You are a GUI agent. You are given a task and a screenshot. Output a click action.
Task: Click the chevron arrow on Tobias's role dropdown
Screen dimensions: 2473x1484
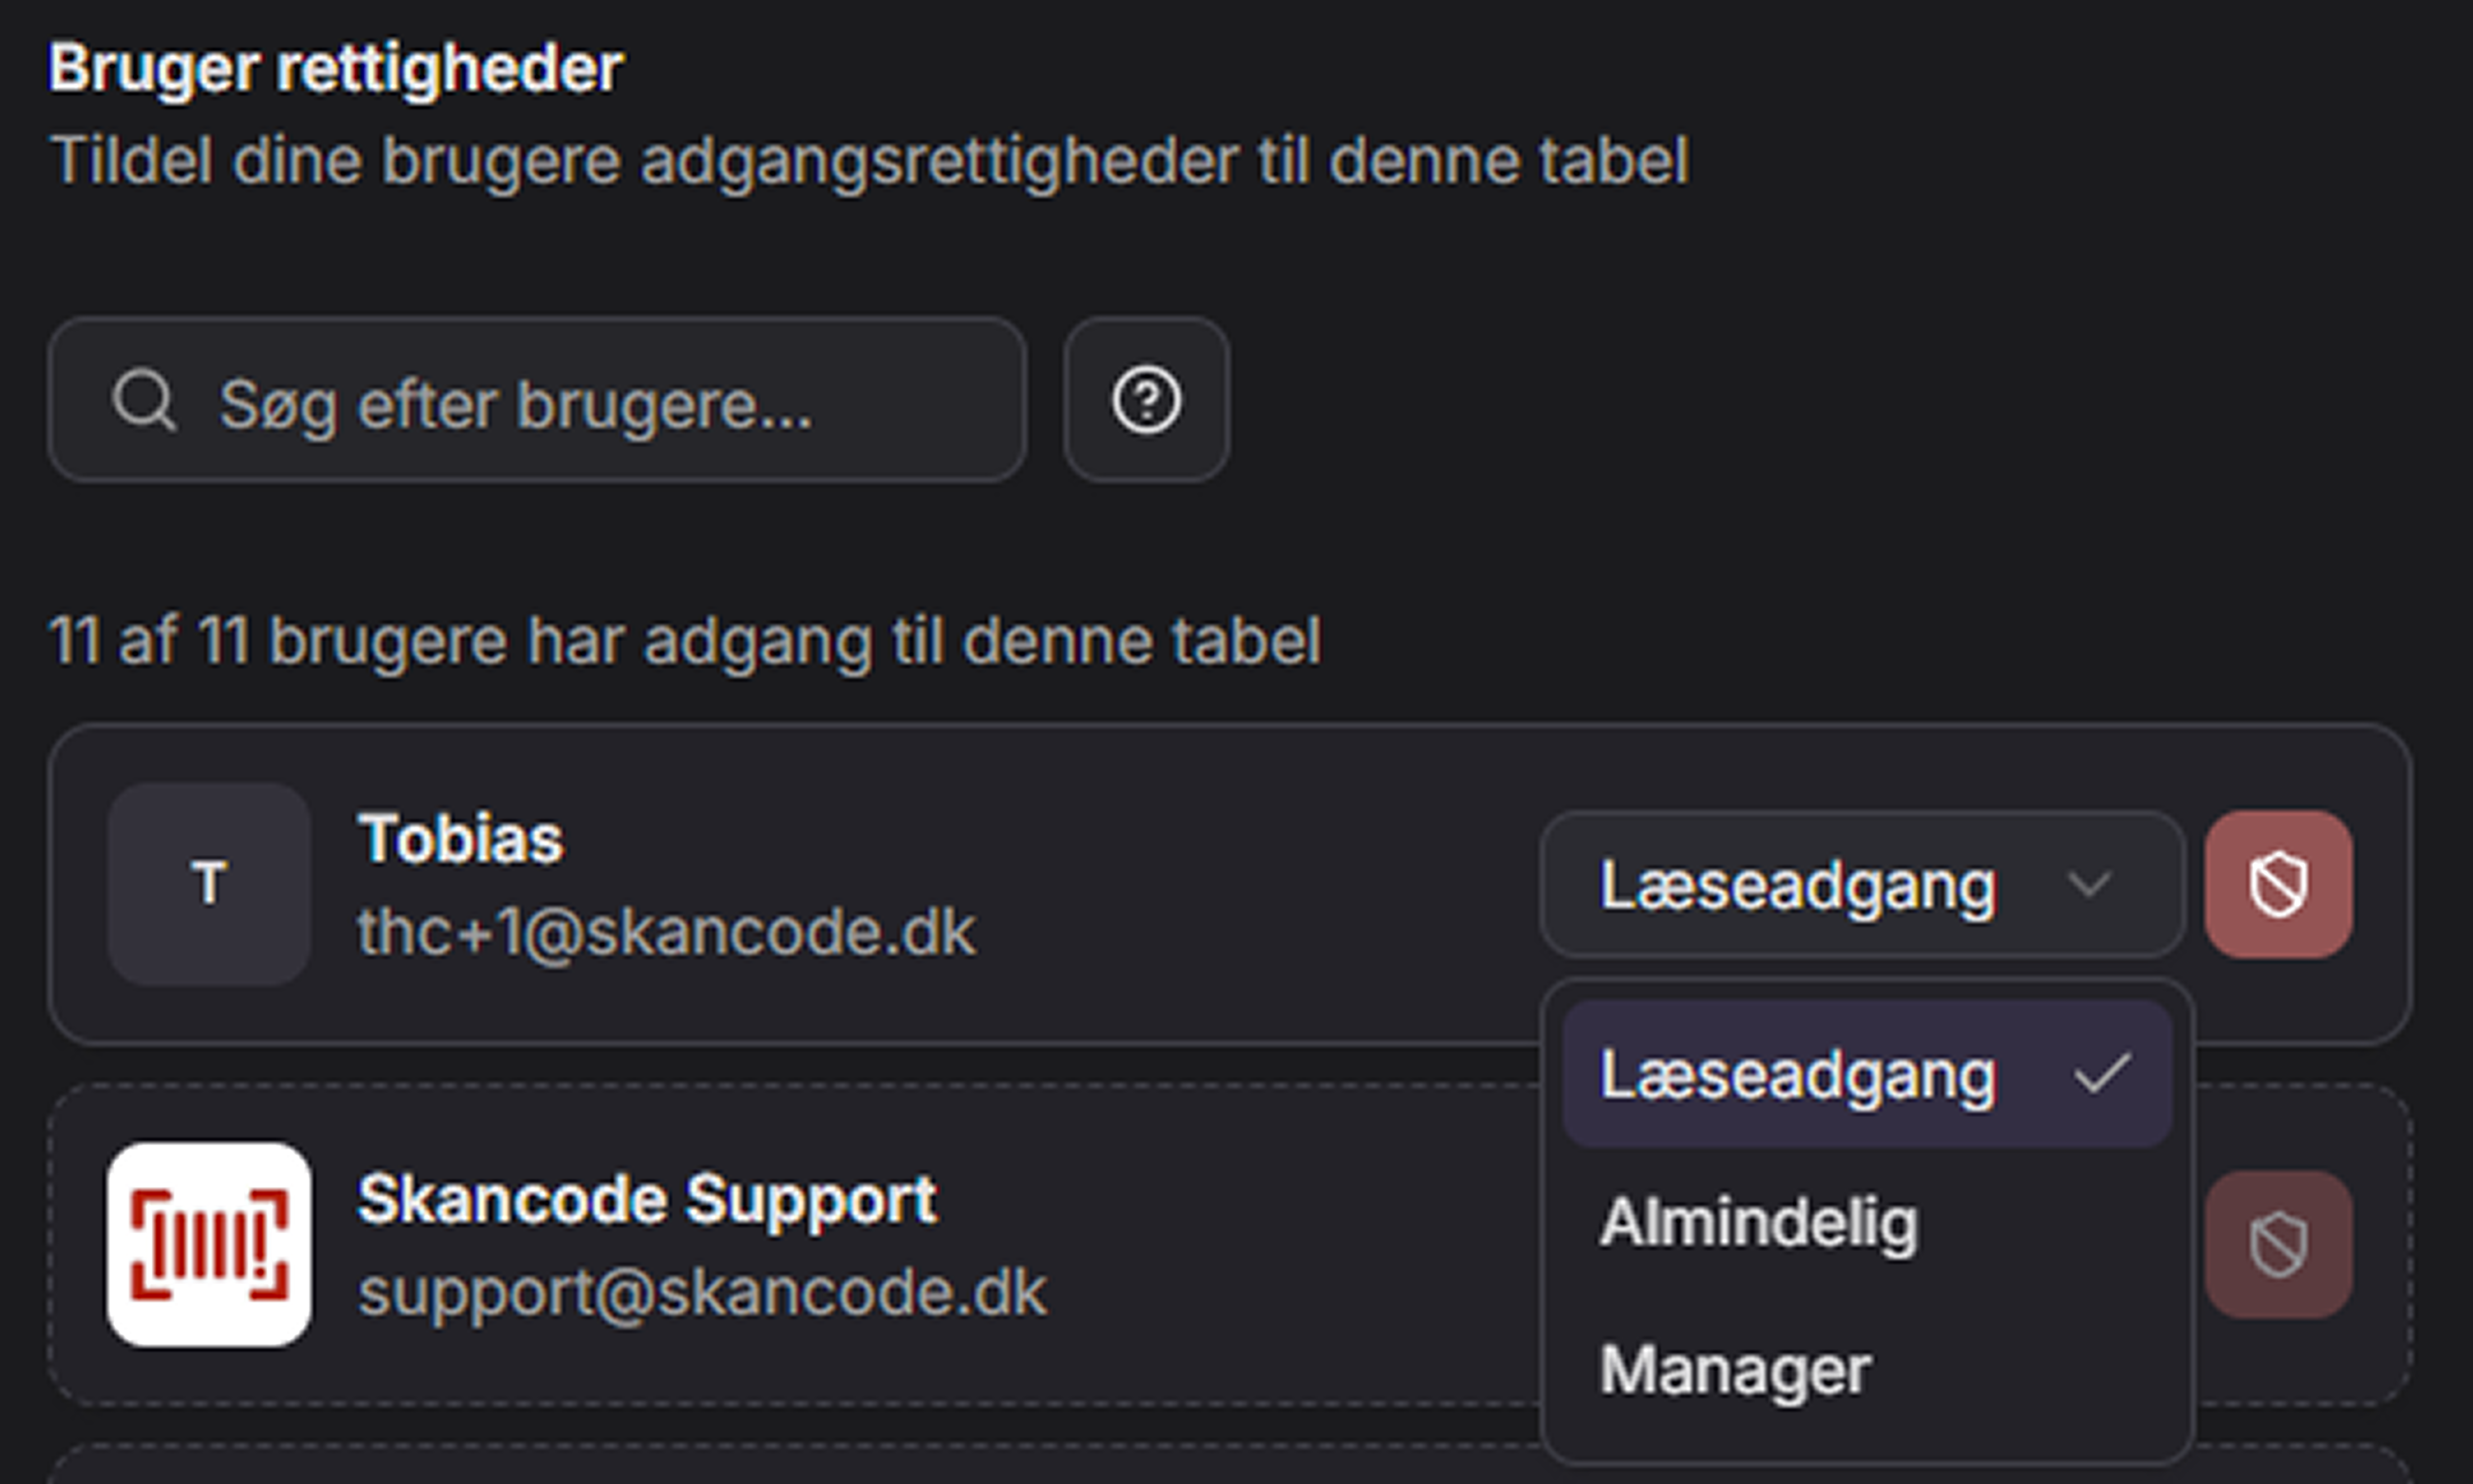2089,884
